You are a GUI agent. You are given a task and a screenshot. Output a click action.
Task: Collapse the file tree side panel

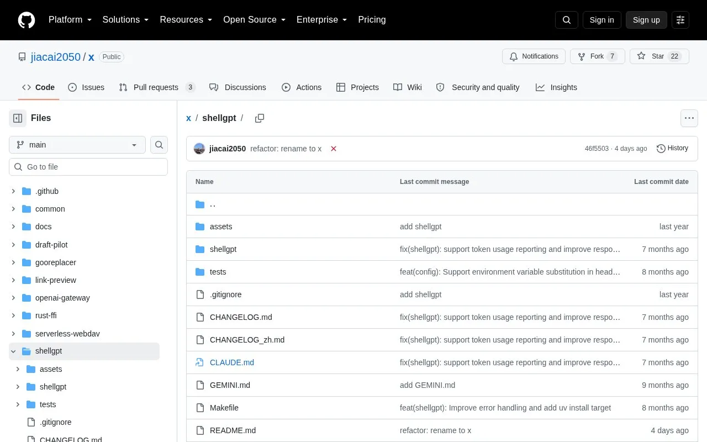tap(18, 118)
